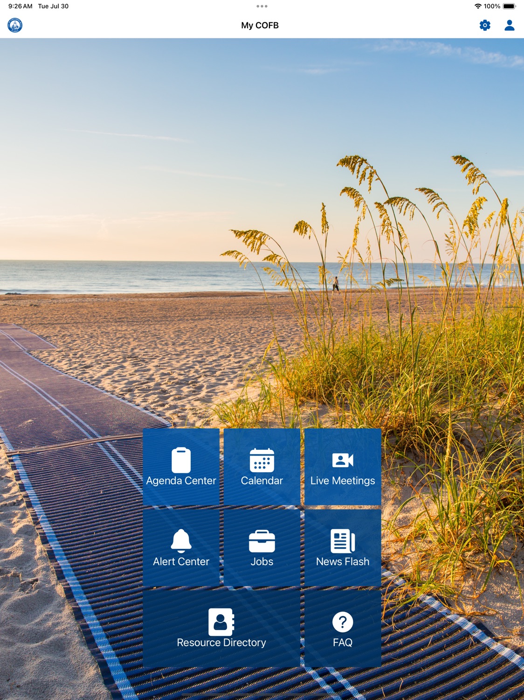Open the FAQ question mark tile
Image resolution: width=524 pixels, height=700 pixels.
343,629
